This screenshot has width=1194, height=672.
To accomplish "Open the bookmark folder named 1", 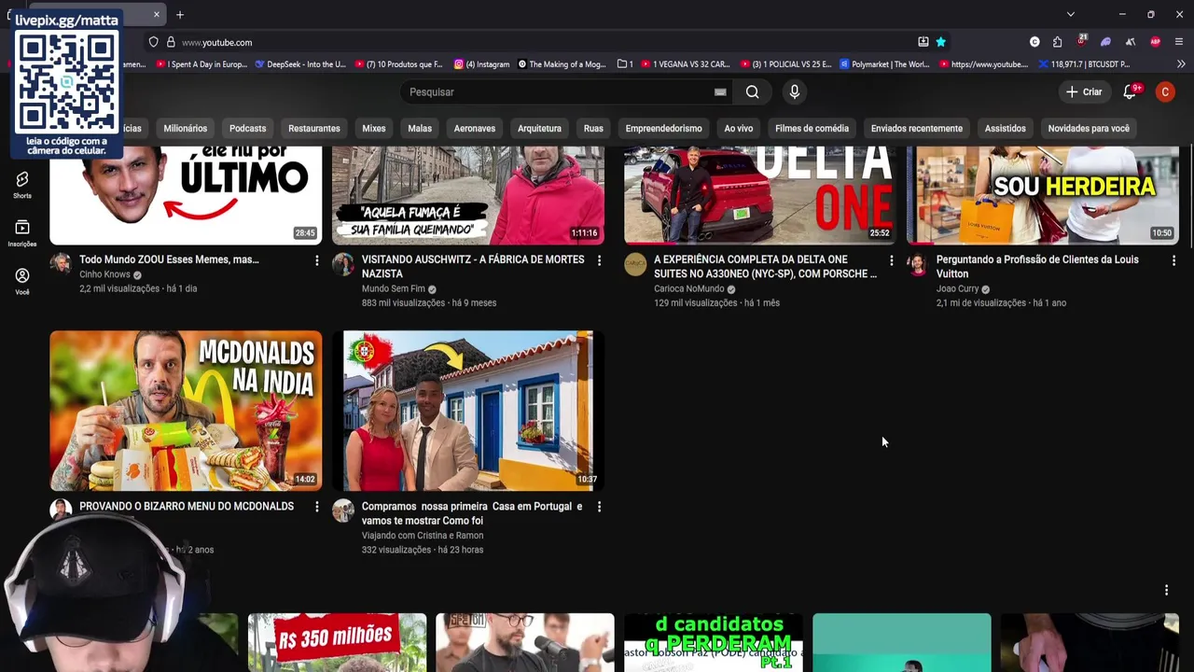I will coord(625,64).
